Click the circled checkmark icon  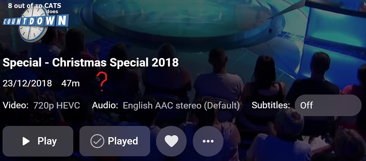tap(97, 141)
